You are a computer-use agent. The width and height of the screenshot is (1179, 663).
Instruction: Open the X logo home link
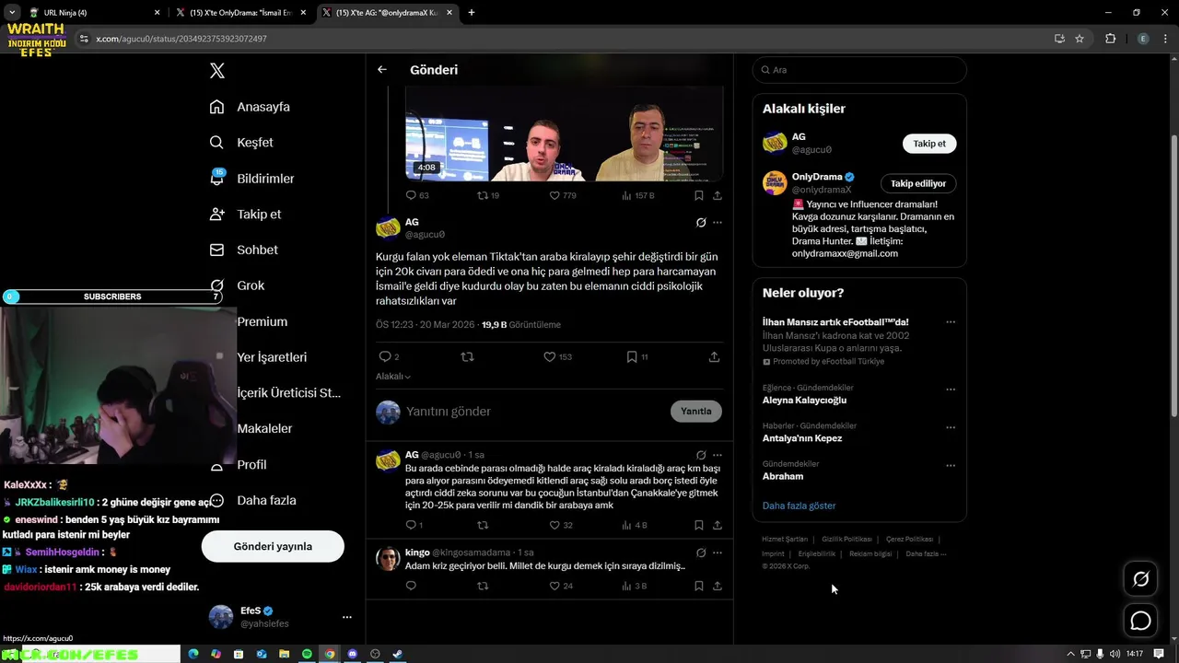(x=216, y=71)
